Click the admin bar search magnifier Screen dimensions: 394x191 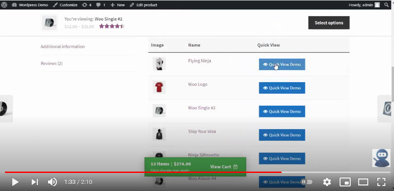pyautogui.click(x=387, y=5)
